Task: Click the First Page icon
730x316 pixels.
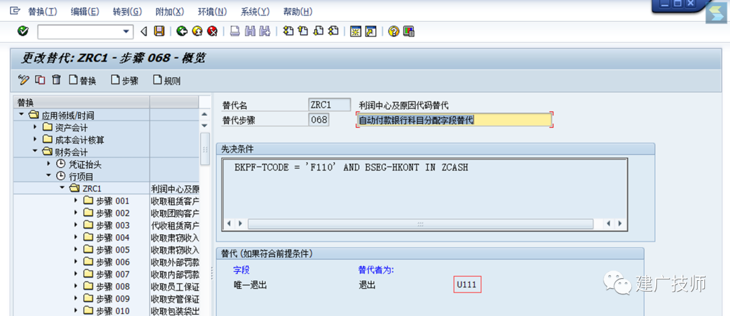Action: click(x=289, y=31)
